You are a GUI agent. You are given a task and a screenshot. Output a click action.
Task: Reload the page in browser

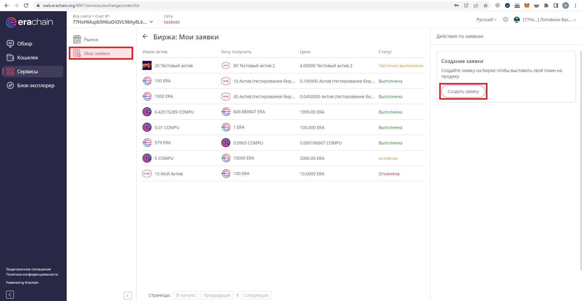(26, 5)
